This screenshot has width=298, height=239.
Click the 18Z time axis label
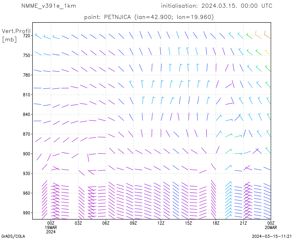pyautogui.click(x=216, y=223)
